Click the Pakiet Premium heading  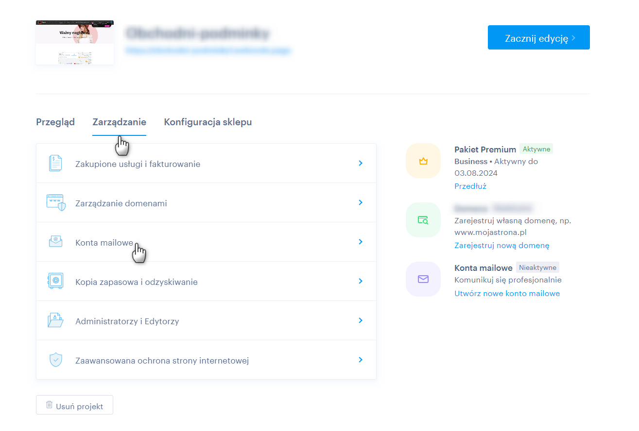[x=485, y=149]
